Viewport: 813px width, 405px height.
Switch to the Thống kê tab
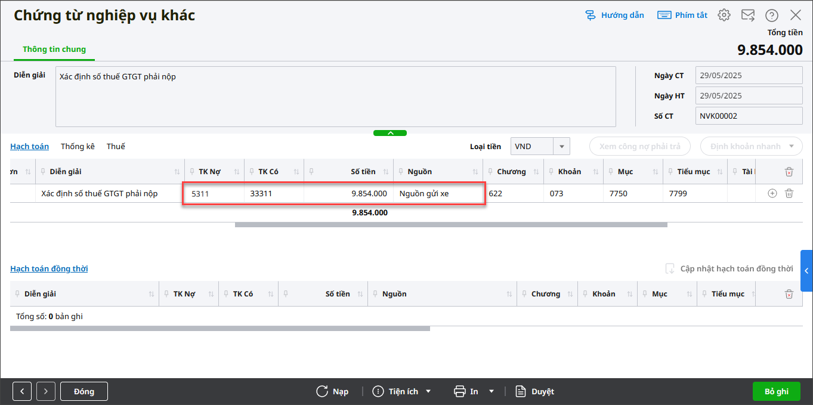[x=78, y=146]
